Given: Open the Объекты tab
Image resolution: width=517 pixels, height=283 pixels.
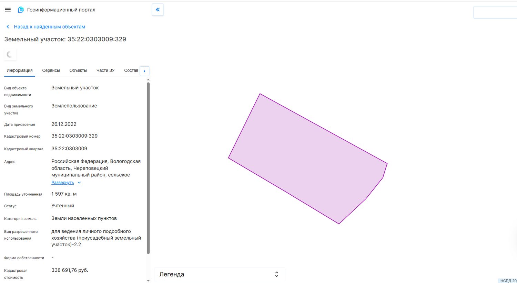Looking at the screenshot, I should coord(78,70).
